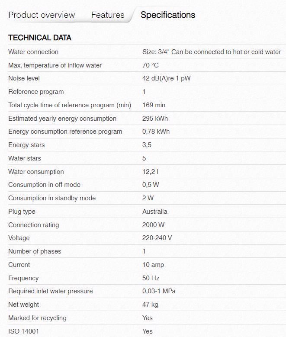Click the 47 kg net weight value
This screenshot has width=286, height=337.
coord(150,305)
